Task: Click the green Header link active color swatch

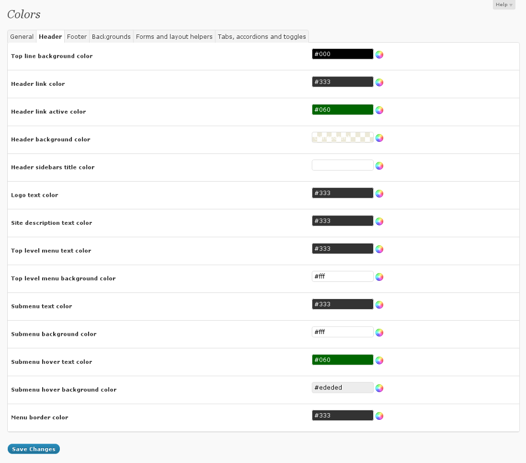Action: coord(343,110)
